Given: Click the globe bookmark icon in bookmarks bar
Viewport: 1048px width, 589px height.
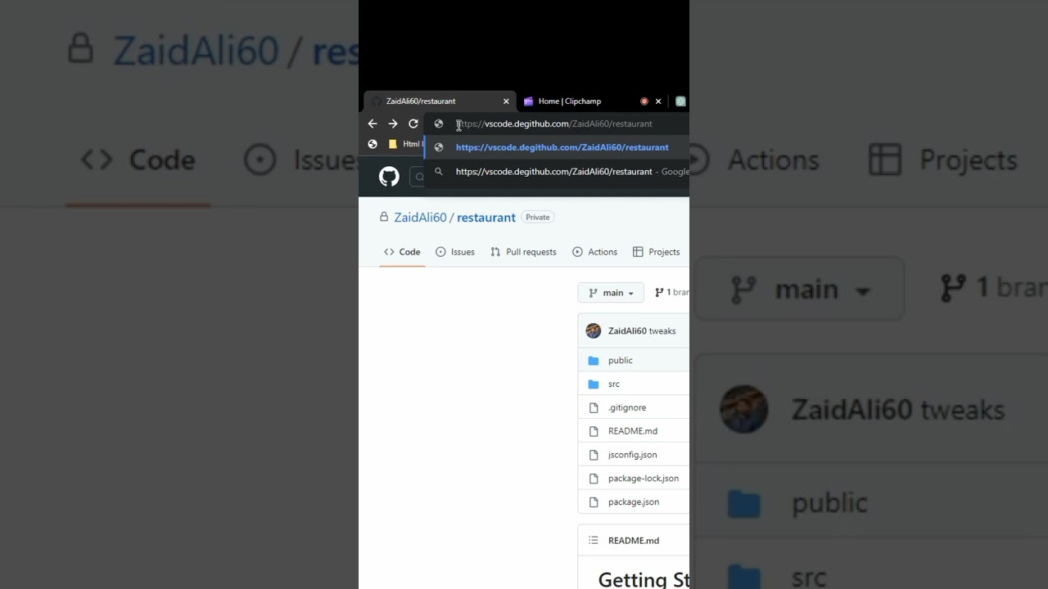Looking at the screenshot, I should tap(373, 144).
